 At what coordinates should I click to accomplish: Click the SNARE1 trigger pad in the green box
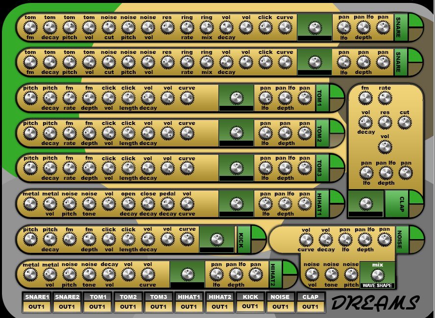click(314, 27)
